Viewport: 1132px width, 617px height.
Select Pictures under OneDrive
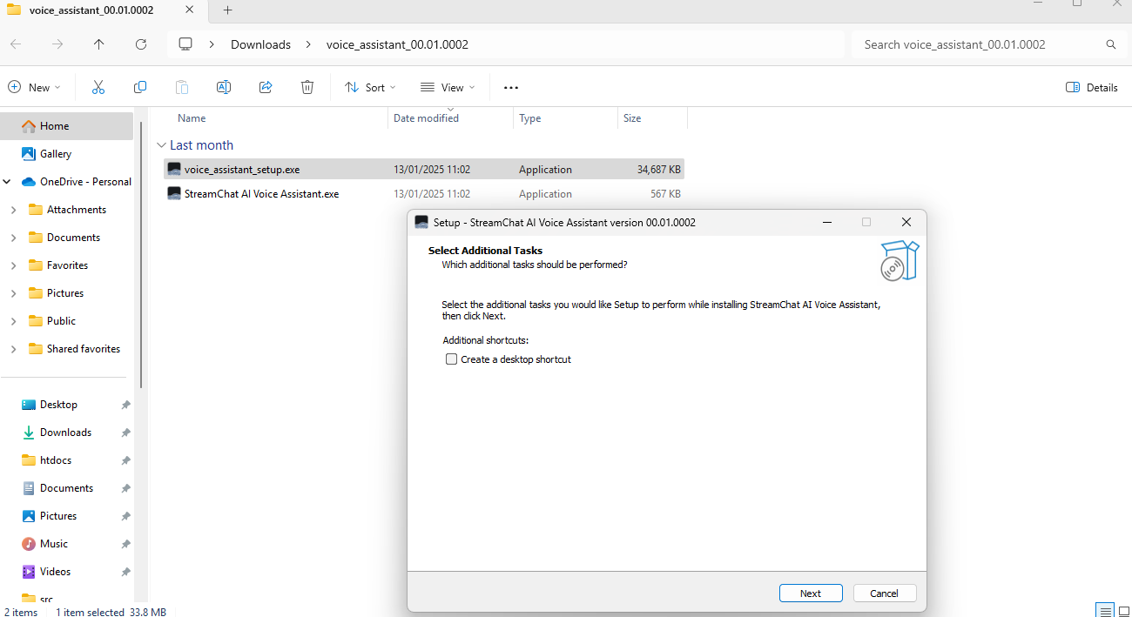click(x=65, y=293)
